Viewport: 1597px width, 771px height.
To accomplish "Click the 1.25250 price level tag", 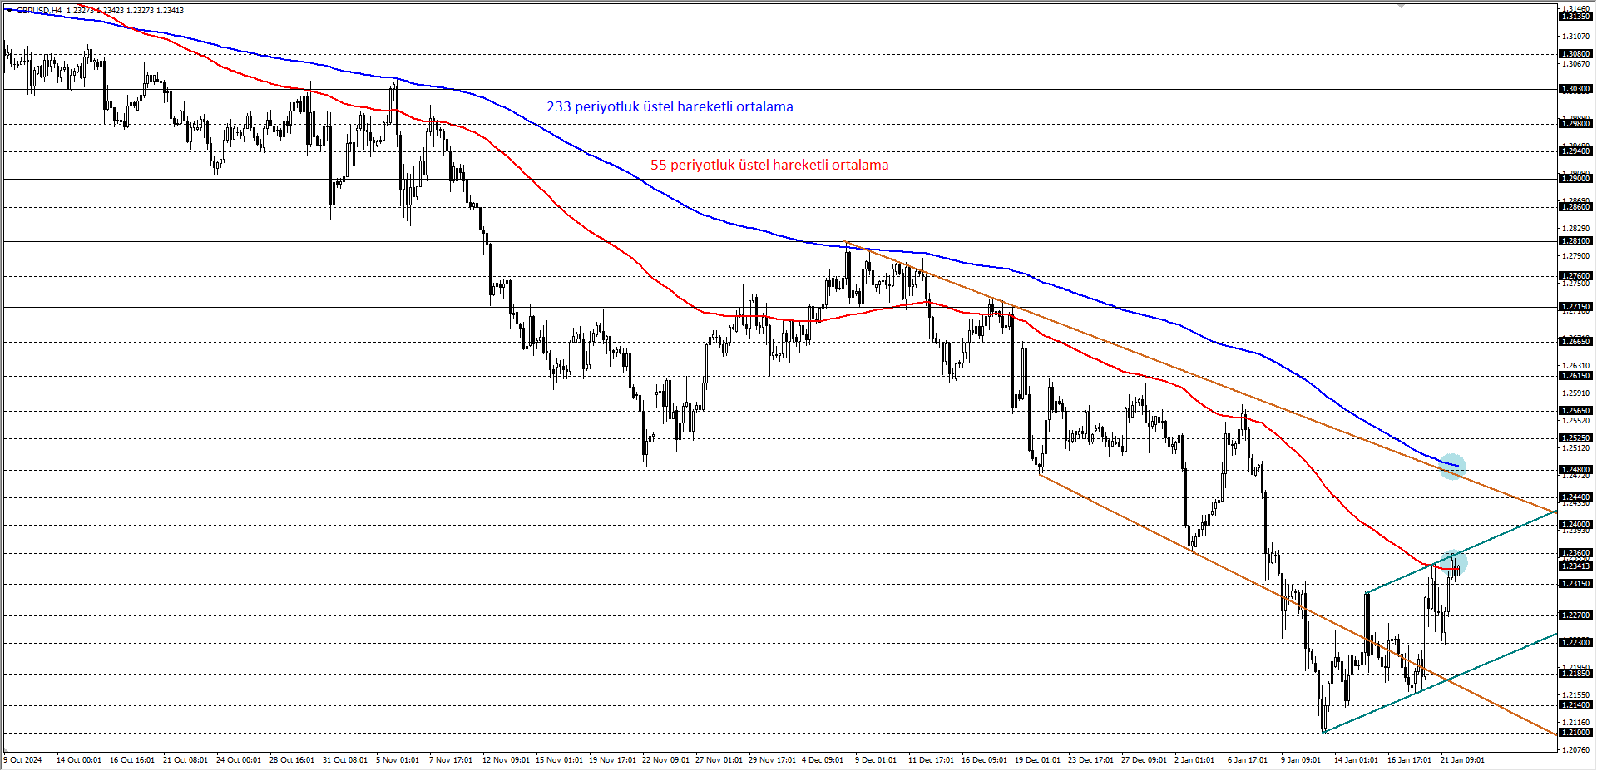I will (x=1575, y=438).
